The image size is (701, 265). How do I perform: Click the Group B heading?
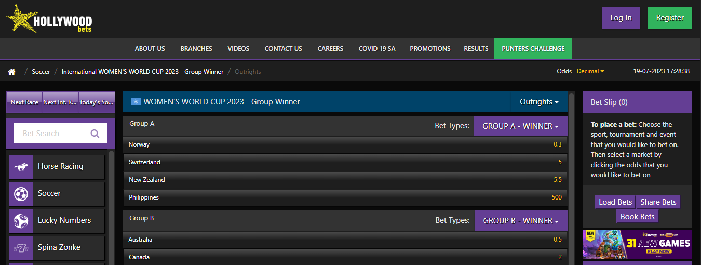[x=142, y=218]
